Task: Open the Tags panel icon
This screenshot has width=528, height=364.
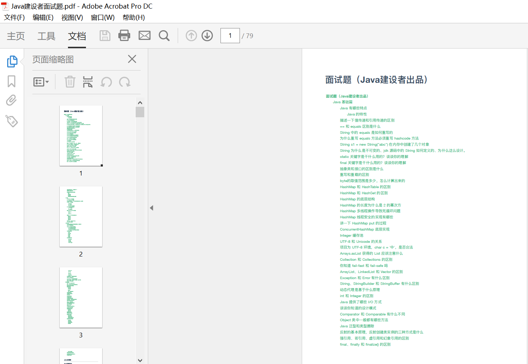Action: pyautogui.click(x=12, y=121)
